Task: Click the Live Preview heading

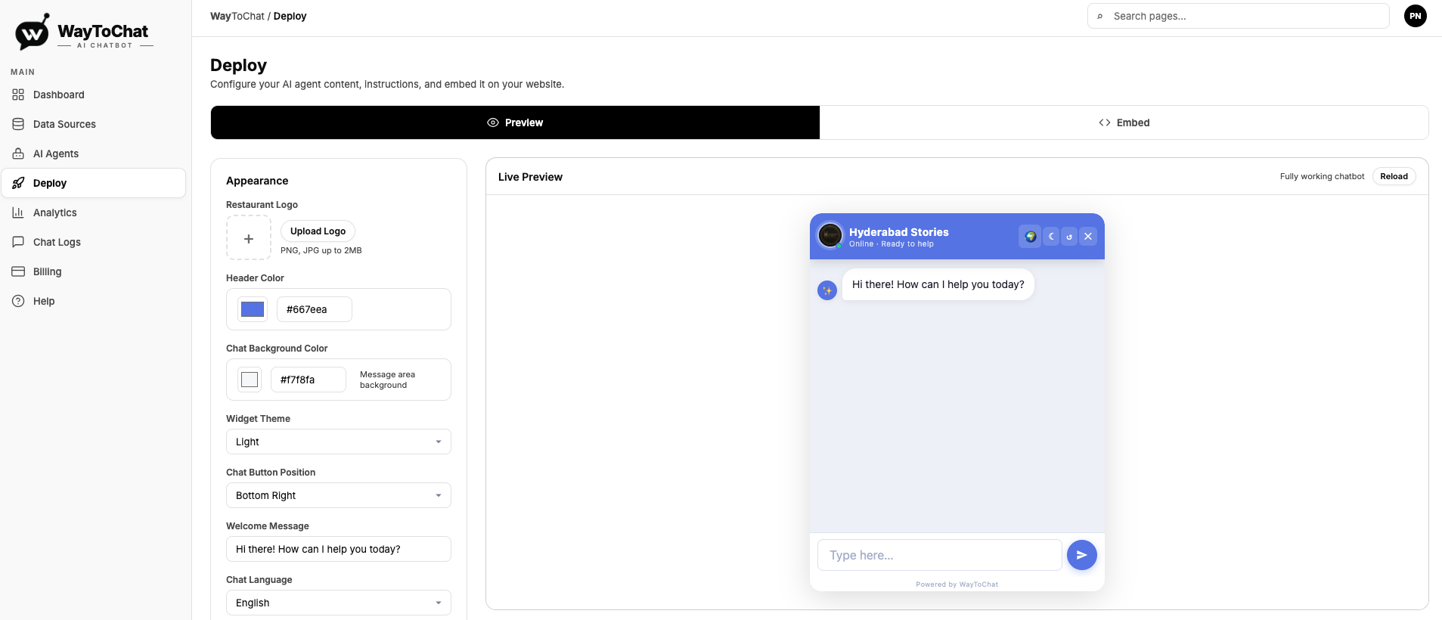Action: coord(530,177)
